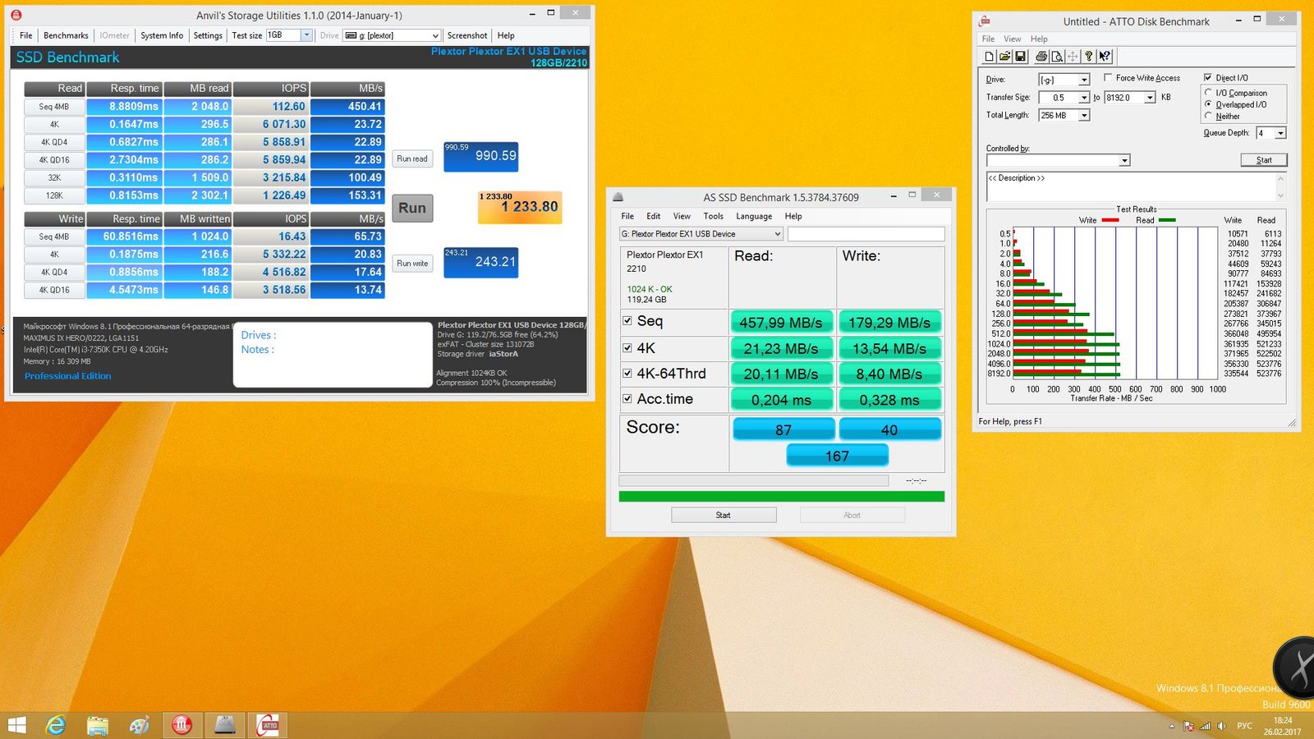The height and width of the screenshot is (739, 1314).
Task: Click the Anvil's Storage Utilities title bar icon
Action: click(16, 15)
